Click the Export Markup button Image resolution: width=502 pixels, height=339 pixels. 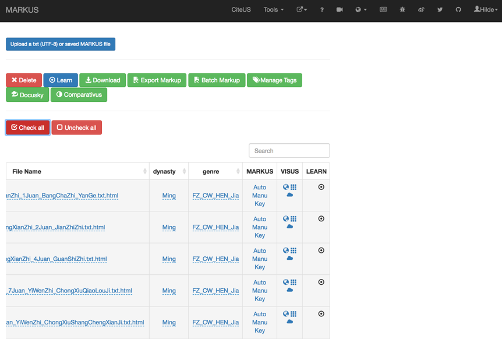click(x=157, y=80)
